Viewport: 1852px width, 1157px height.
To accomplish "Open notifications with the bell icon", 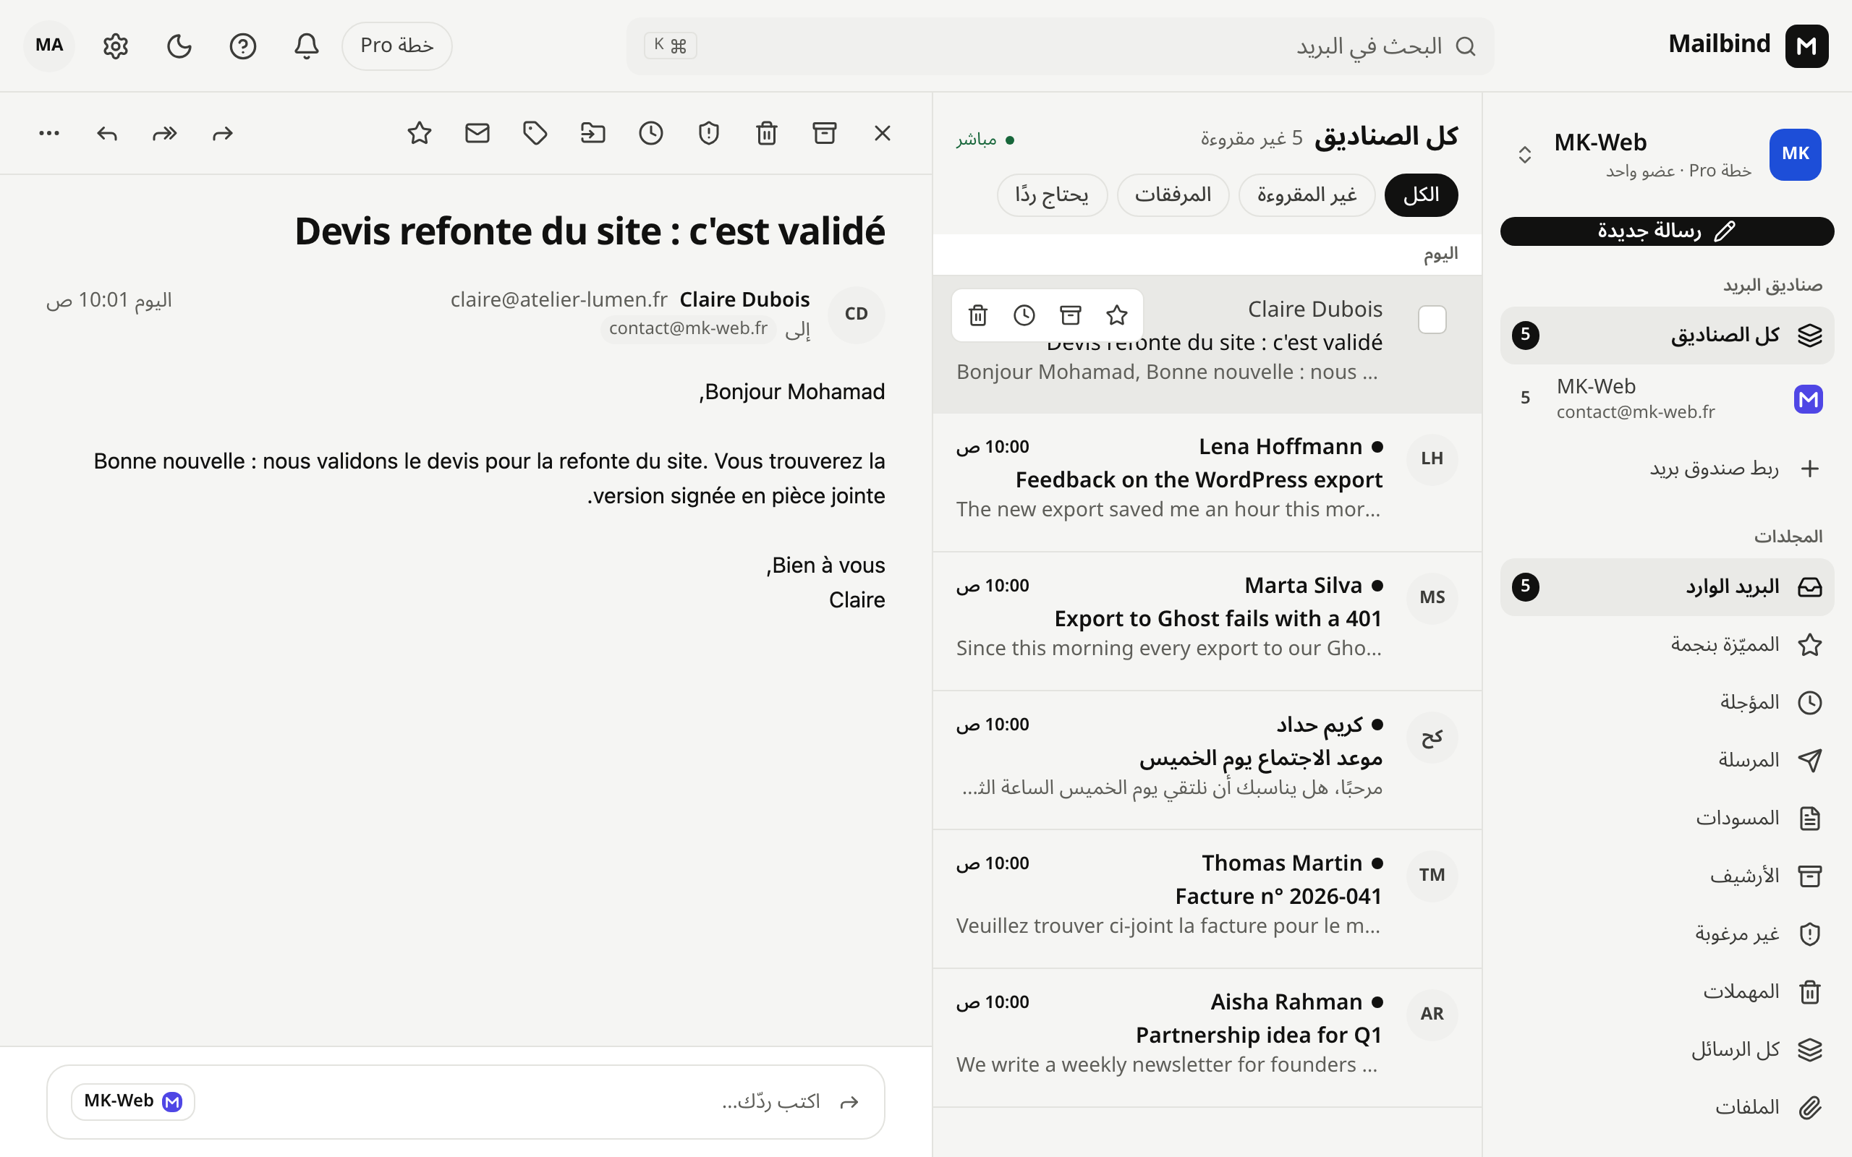I will coord(307,46).
